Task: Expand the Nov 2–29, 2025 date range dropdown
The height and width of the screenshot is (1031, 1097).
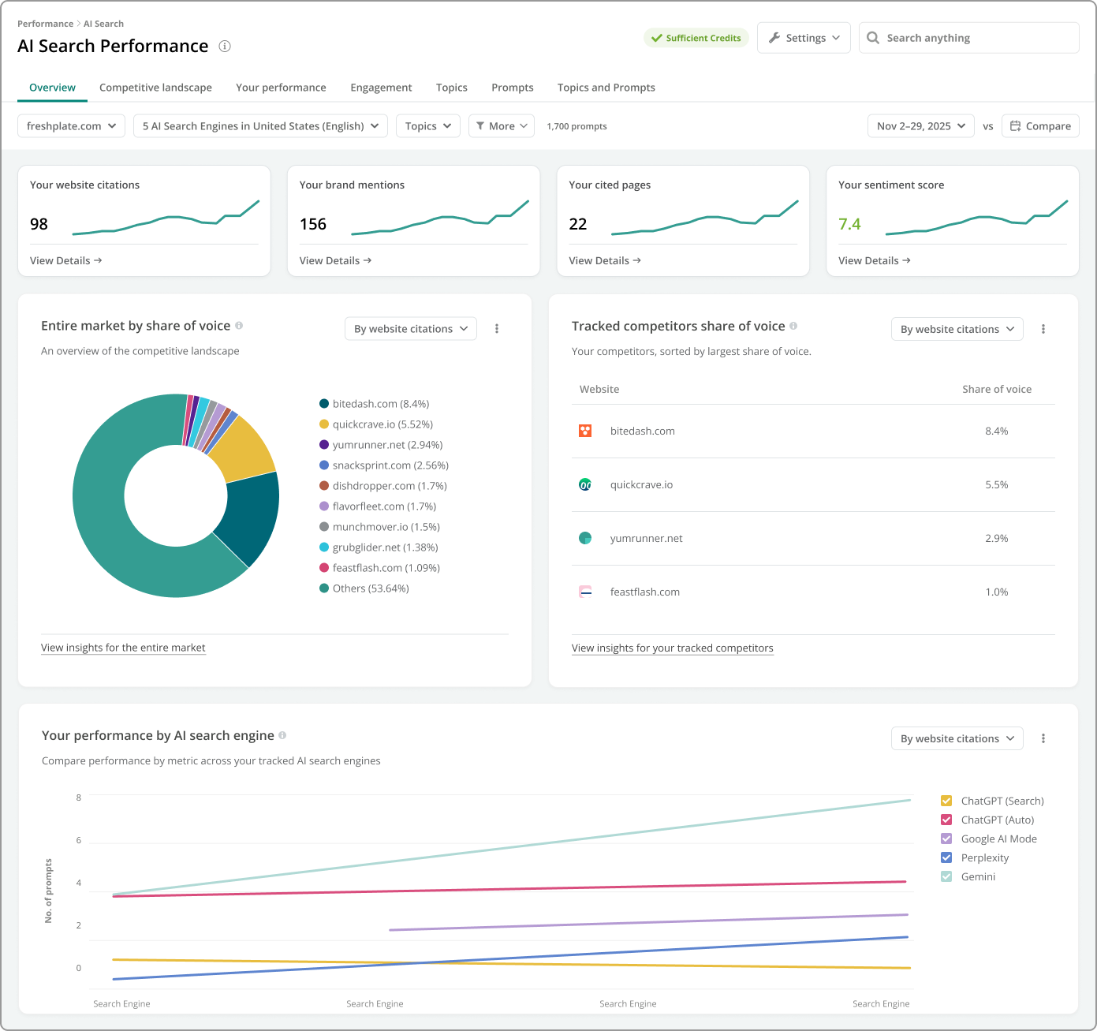Action: point(920,126)
